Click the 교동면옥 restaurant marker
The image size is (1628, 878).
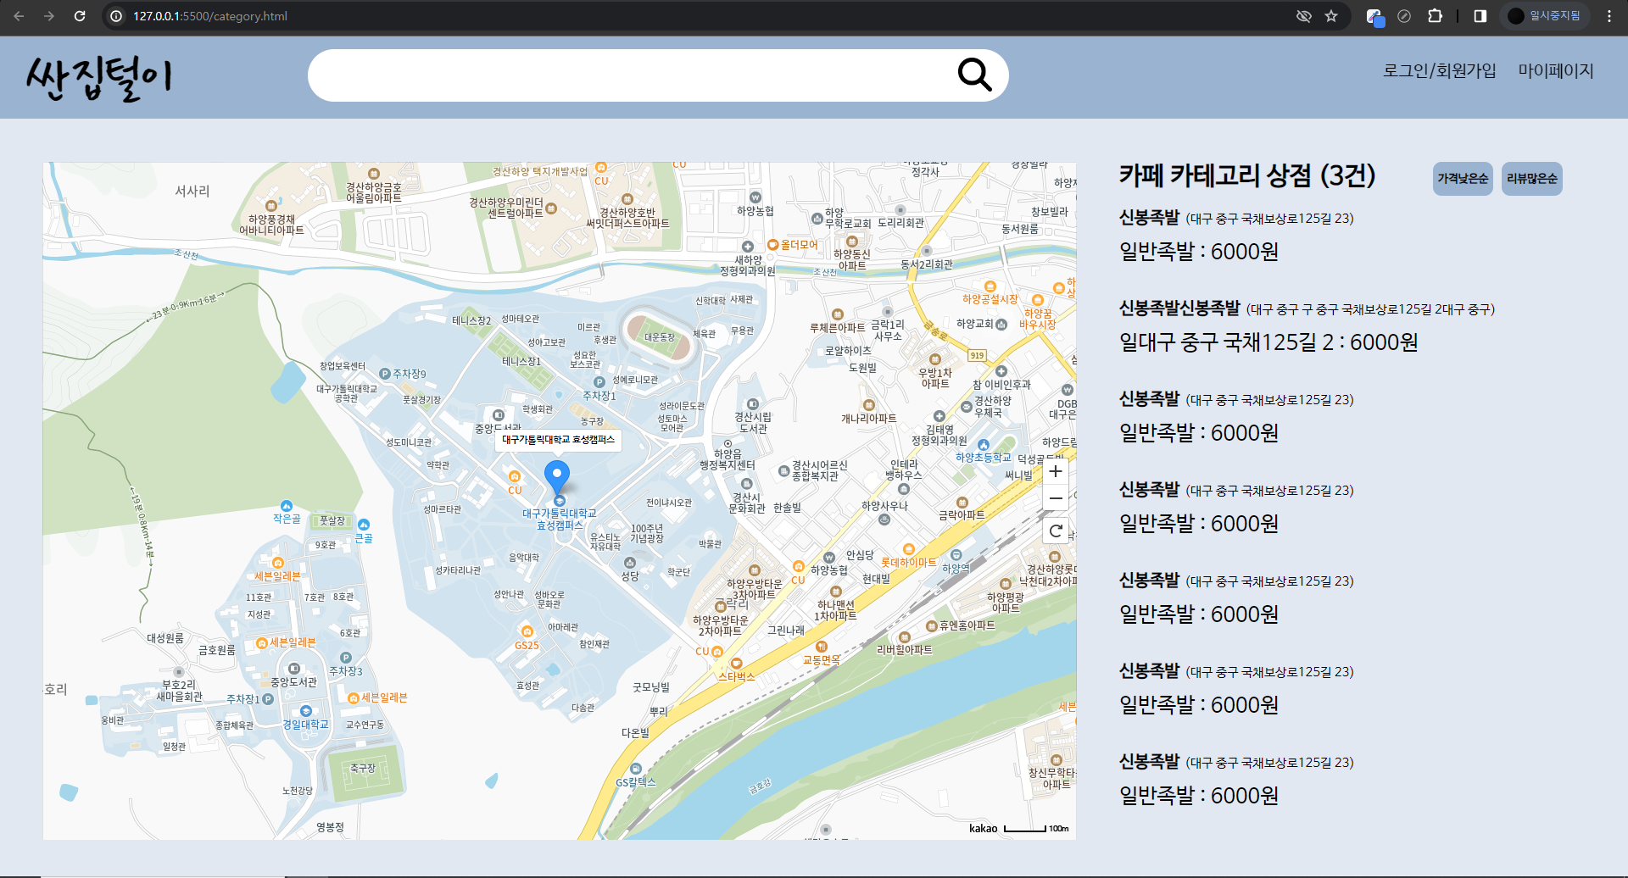click(x=822, y=647)
